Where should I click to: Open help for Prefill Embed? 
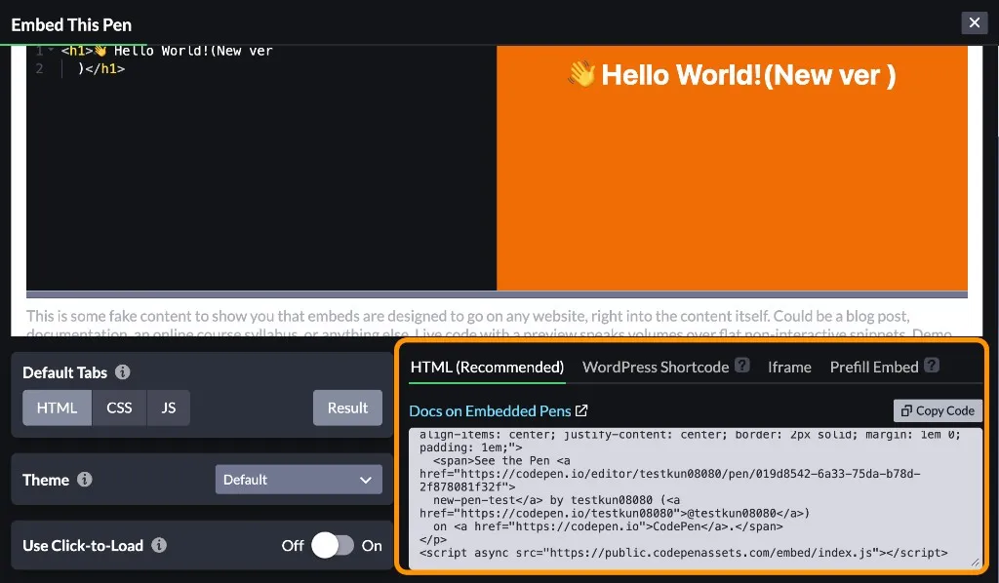(932, 366)
